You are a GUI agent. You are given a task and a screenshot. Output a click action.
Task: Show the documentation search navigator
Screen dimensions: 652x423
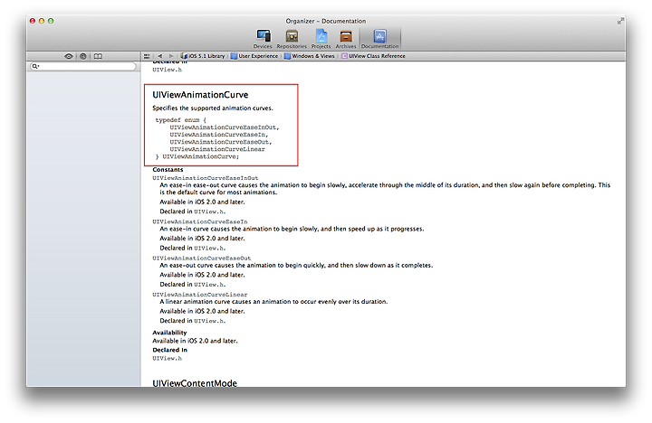click(83, 56)
